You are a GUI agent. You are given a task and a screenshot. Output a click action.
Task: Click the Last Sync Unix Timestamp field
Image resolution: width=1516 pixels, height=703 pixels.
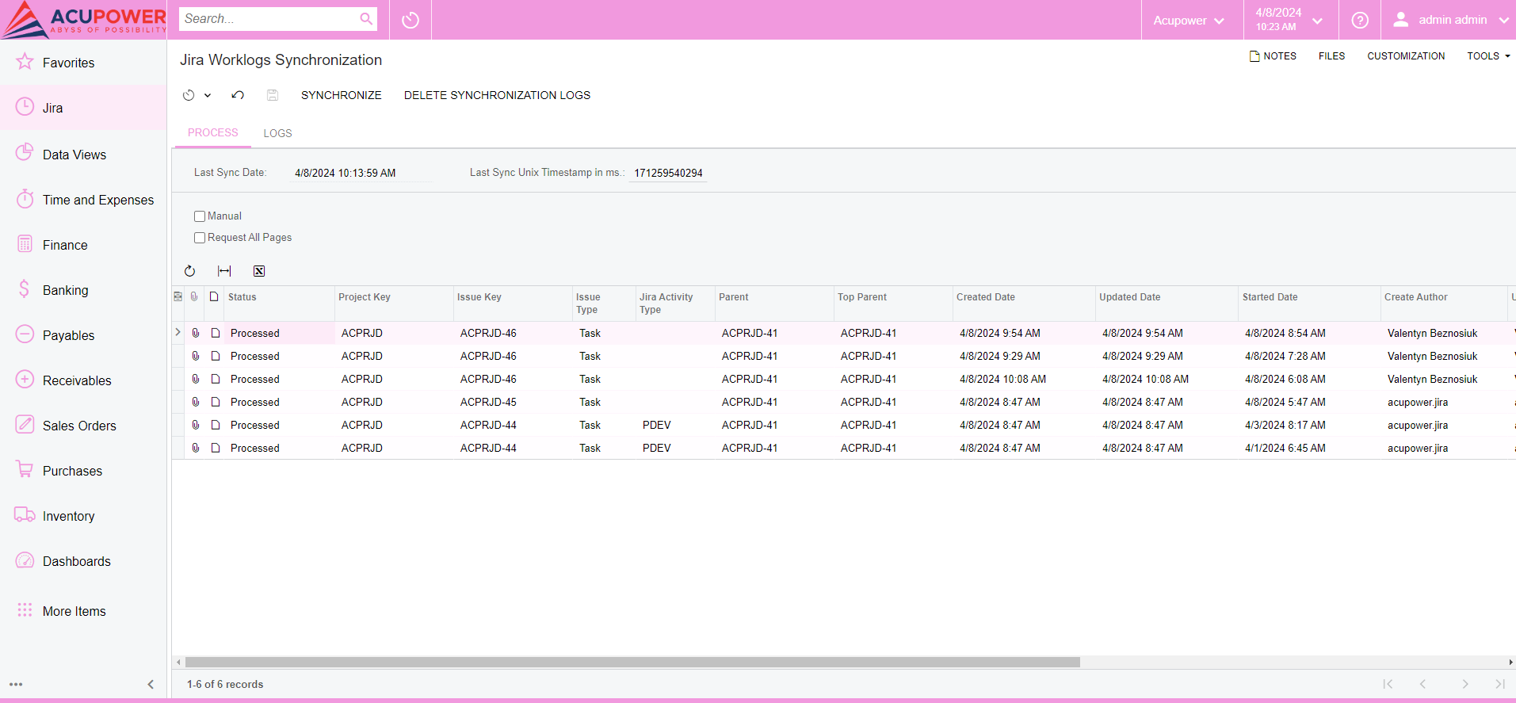[x=668, y=173]
